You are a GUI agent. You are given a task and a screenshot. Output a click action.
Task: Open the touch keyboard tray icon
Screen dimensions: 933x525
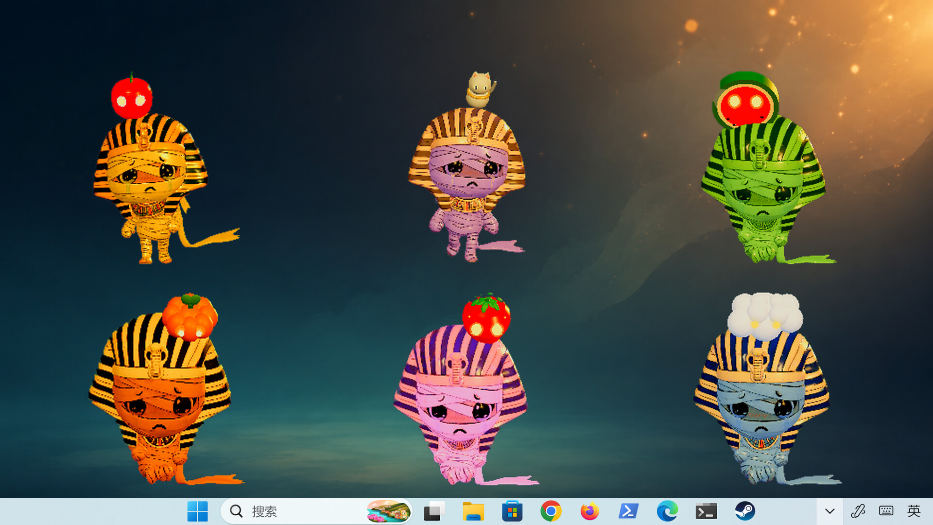point(886,511)
